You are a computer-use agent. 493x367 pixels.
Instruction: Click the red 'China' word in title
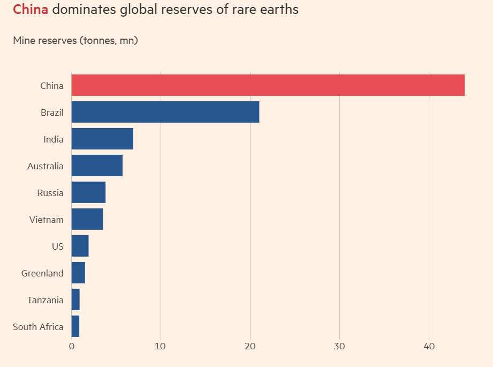pos(31,10)
